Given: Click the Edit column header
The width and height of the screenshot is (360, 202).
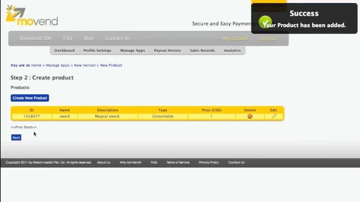Looking at the screenshot, I should pos(273,110).
